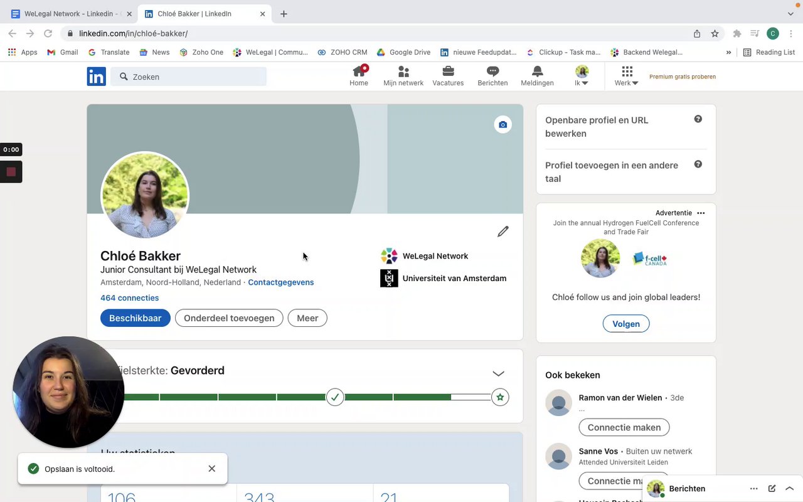Open the Vacatures briefcase icon

[x=448, y=76]
